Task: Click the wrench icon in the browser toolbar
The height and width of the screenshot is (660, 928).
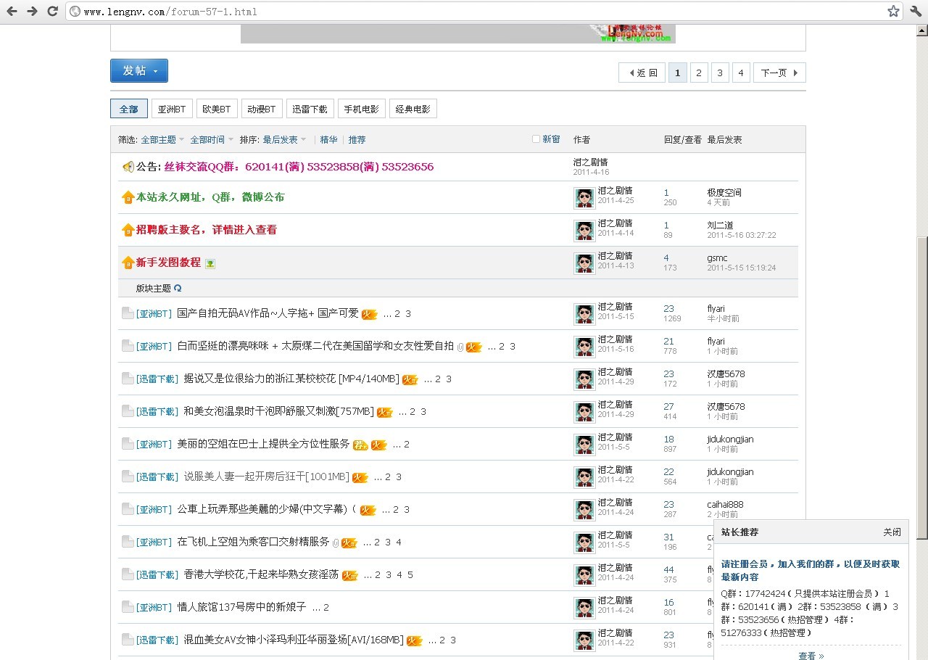Action: [915, 11]
